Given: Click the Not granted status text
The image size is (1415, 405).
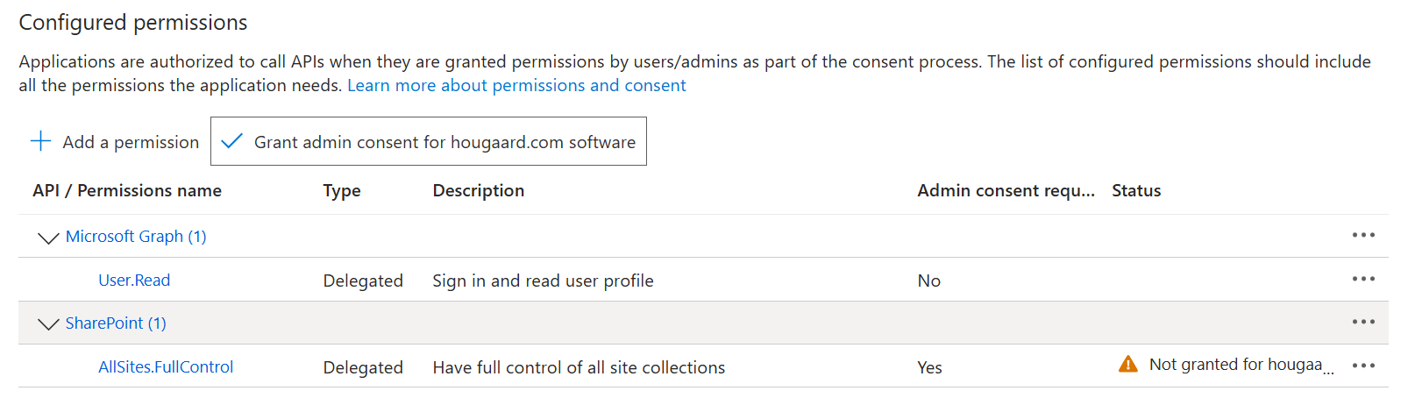Looking at the screenshot, I should click(1241, 365).
